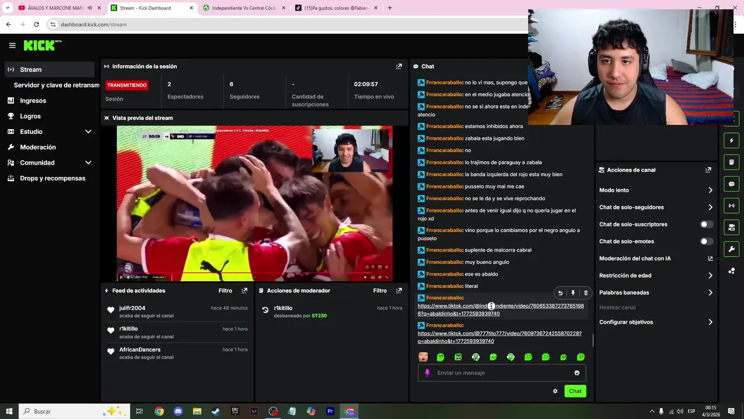Screen dimensions: 744x419
Task: Click the wrench sidebar widget icon
Action: coord(732,249)
